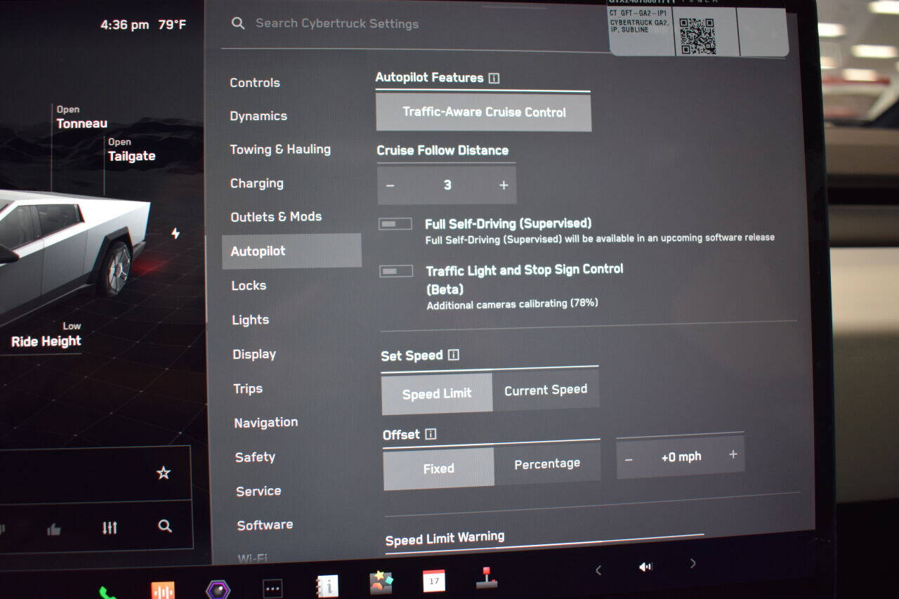The width and height of the screenshot is (899, 599).
Task: Increase speed offset with plus button
Action: point(733,454)
